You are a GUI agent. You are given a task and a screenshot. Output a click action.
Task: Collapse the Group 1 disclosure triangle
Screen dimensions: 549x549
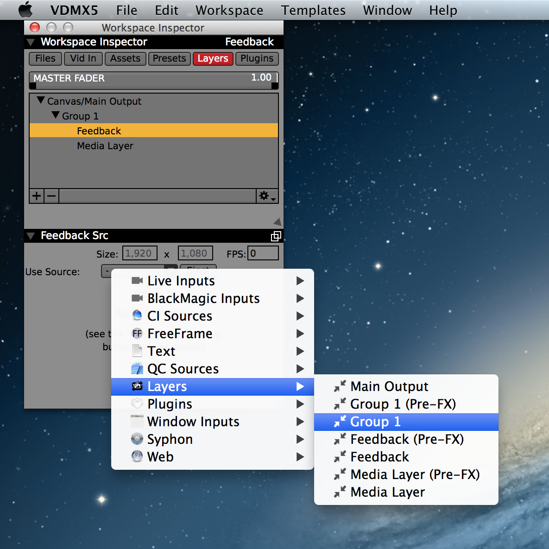coord(55,115)
